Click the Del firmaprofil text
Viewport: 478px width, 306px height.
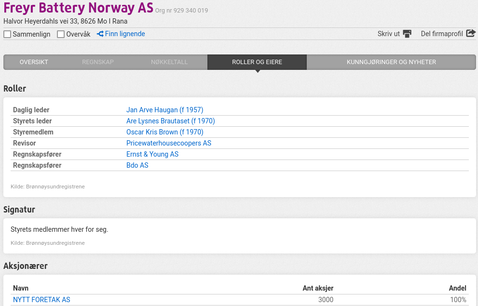[x=441, y=34]
